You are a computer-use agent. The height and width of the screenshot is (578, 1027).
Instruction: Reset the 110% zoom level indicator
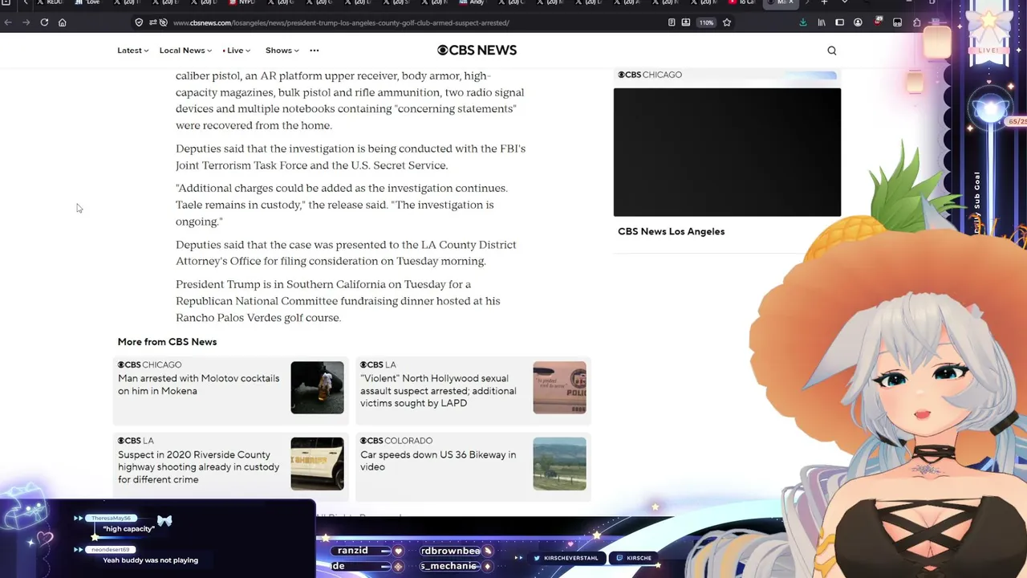pyautogui.click(x=706, y=22)
